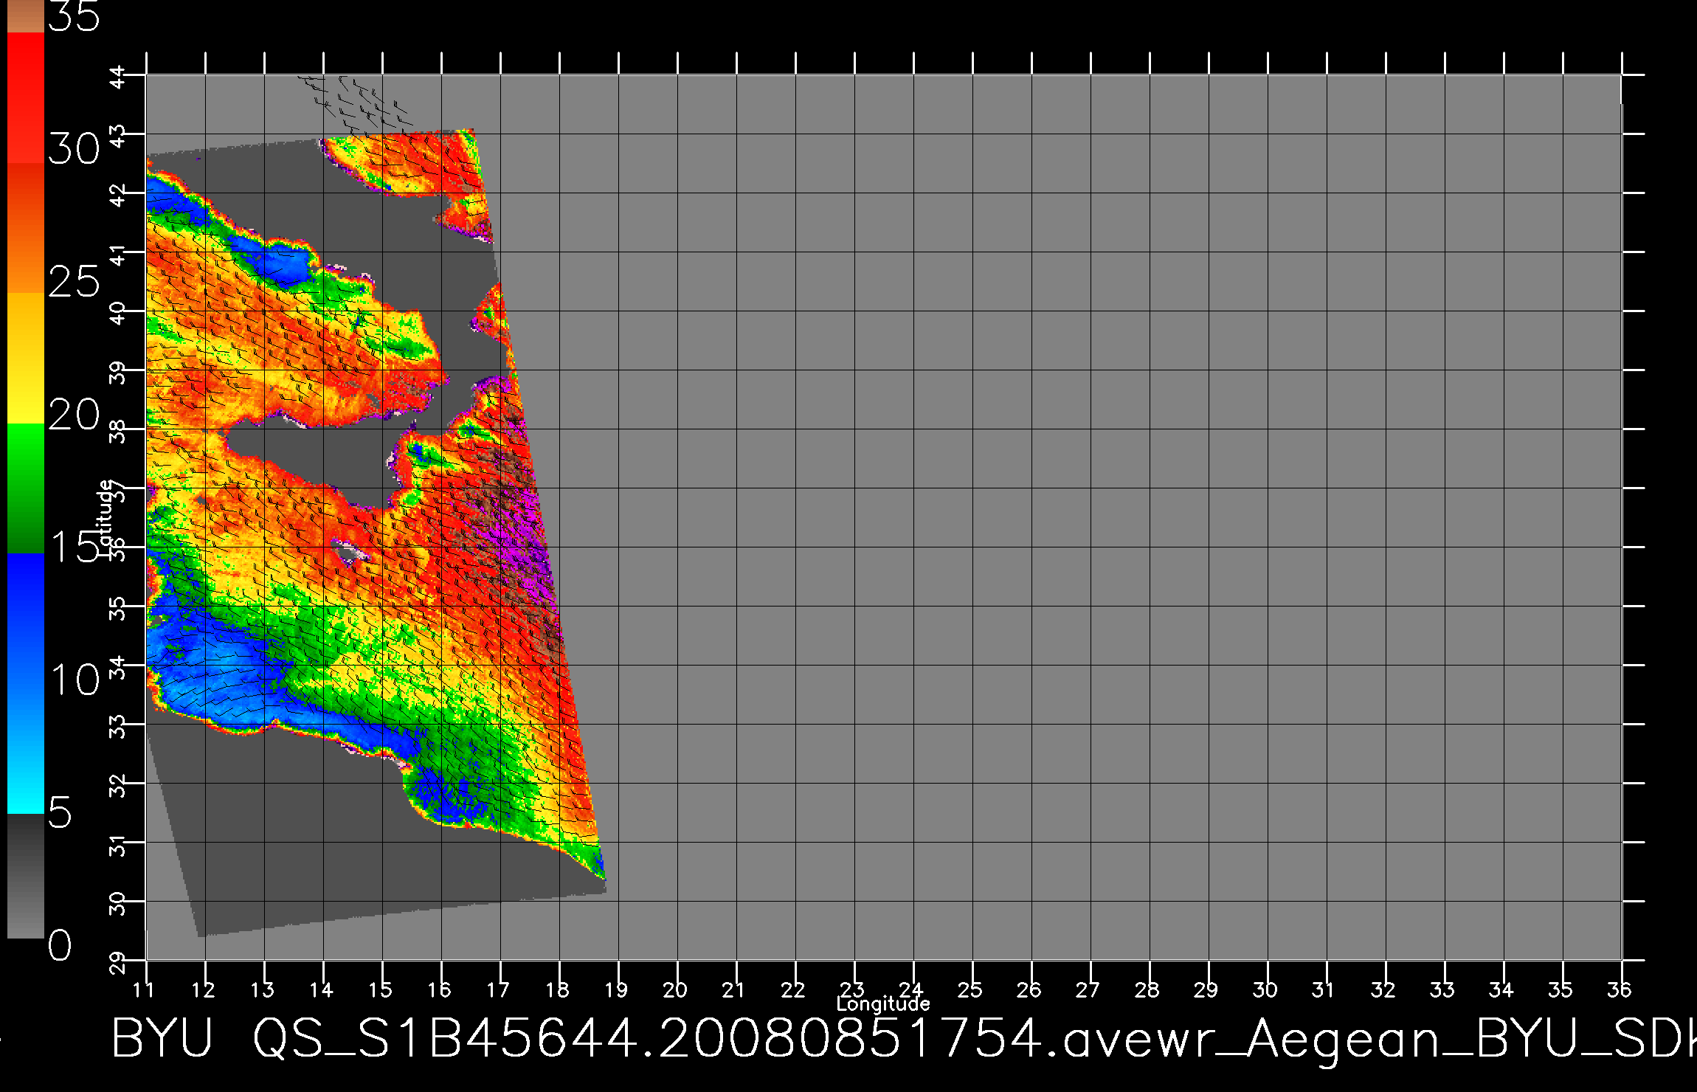Click latitude tick label '41'
Viewport: 1697px width, 1092px height.
click(118, 253)
